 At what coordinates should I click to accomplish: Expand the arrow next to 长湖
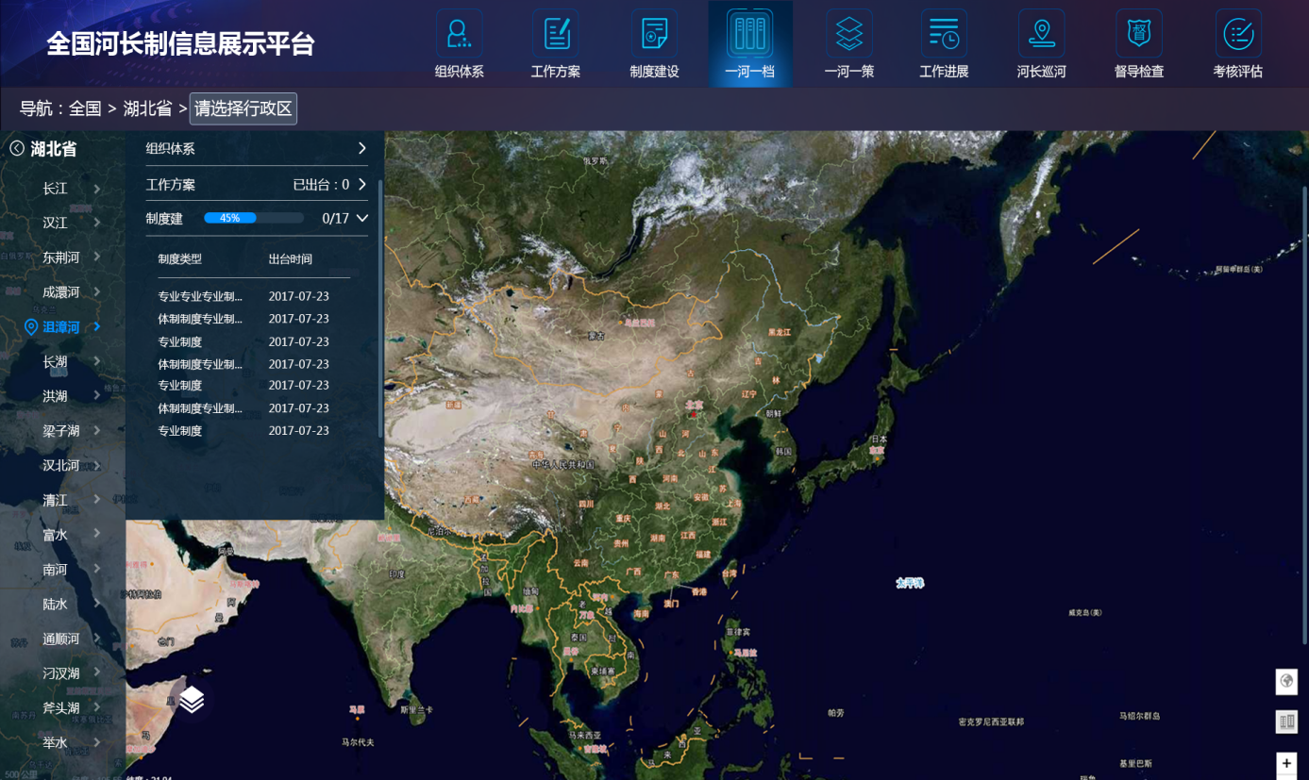coord(96,361)
